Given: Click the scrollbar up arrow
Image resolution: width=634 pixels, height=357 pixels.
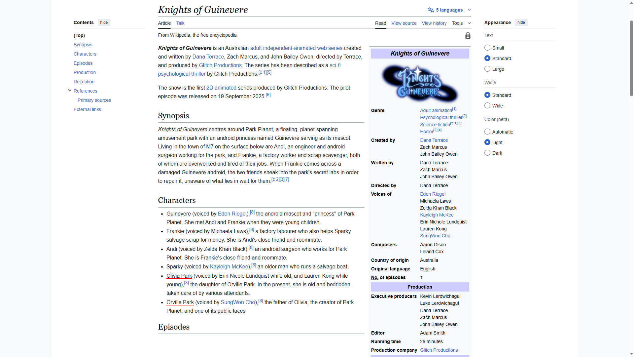Looking at the screenshot, I should [631, 3].
